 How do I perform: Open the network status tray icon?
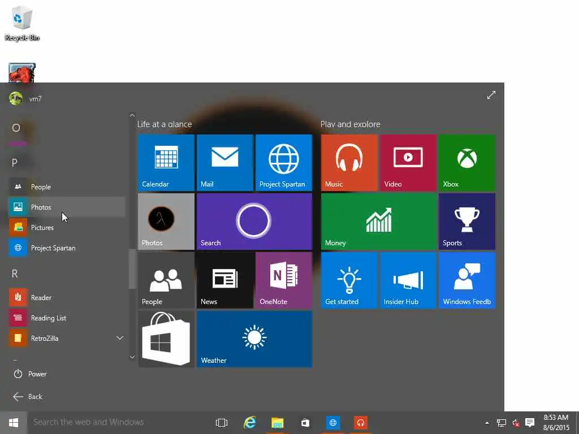pyautogui.click(x=502, y=423)
